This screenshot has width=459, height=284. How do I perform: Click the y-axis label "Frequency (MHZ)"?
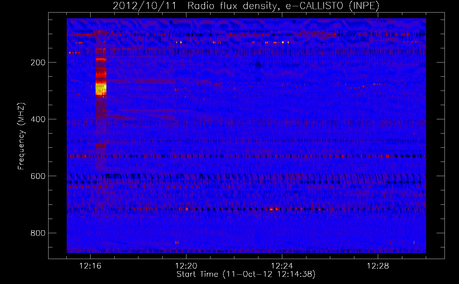pos(21,136)
